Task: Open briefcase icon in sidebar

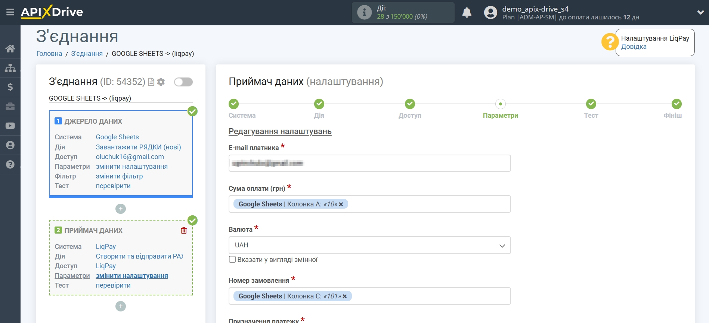Action: [x=10, y=107]
